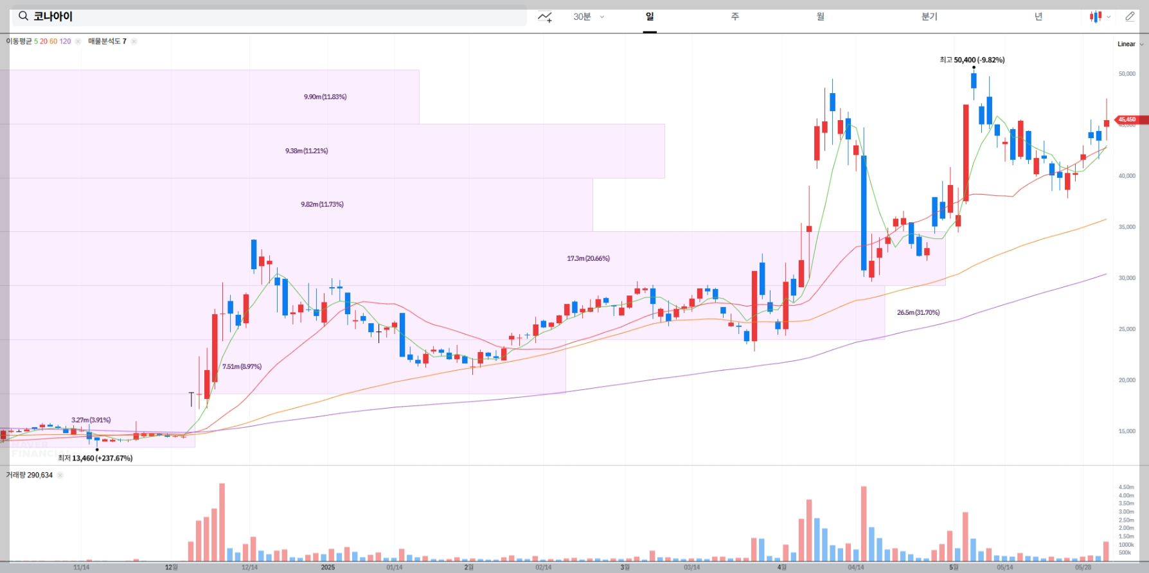This screenshot has height=573, width=1149.
Task: Click the 5월 month axis label
Action: point(954,567)
